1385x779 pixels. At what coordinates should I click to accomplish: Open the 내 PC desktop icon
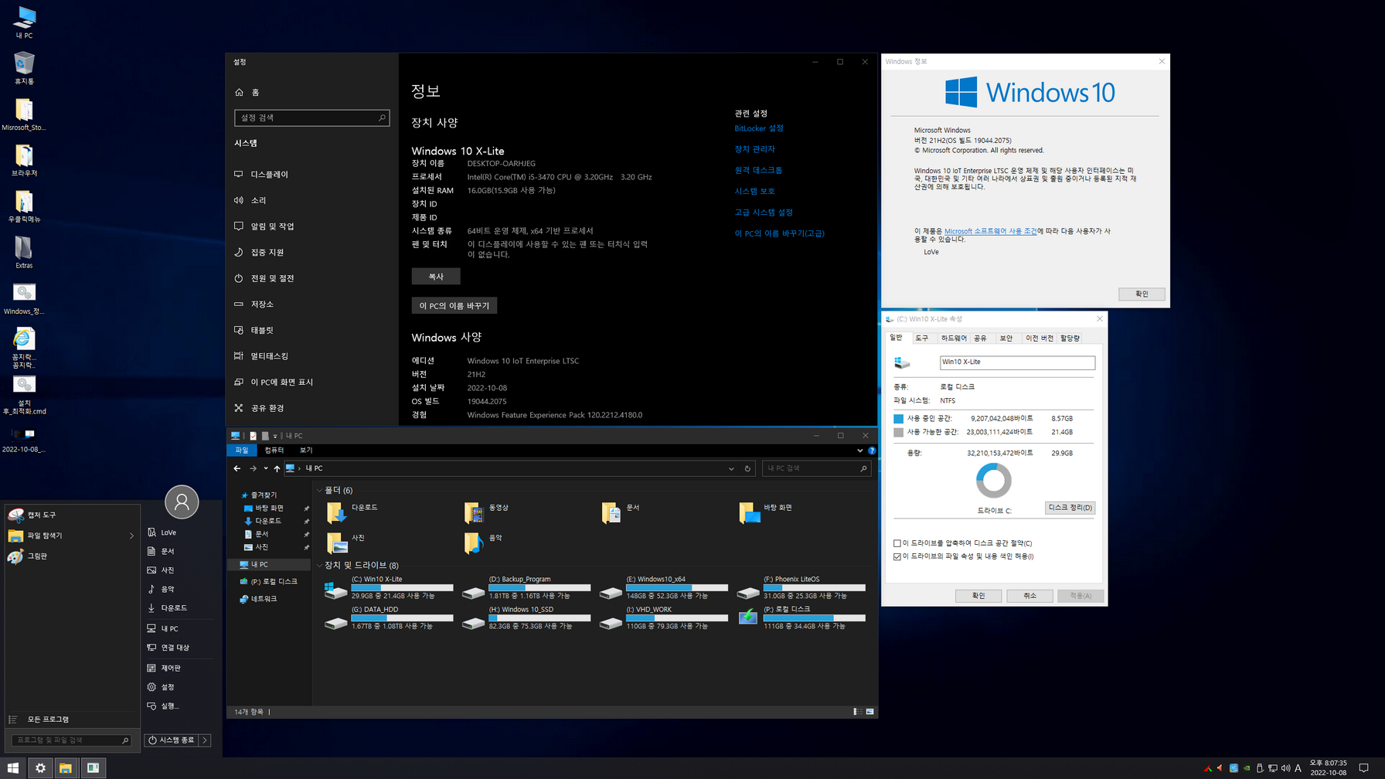point(24,22)
